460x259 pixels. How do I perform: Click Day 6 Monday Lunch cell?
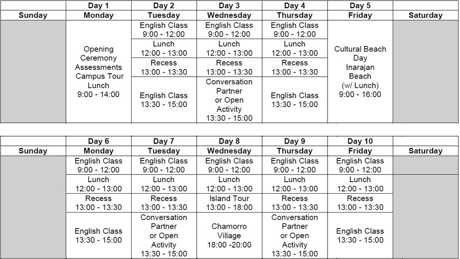[x=99, y=184]
